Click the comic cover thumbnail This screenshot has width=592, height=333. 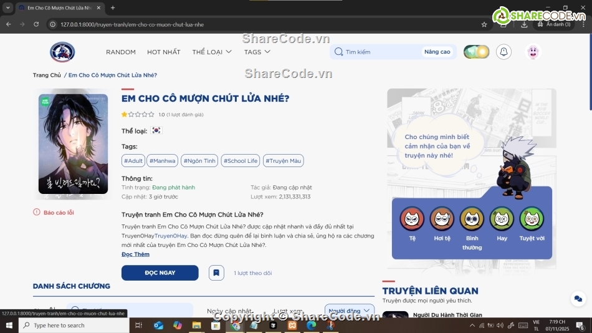tap(74, 143)
